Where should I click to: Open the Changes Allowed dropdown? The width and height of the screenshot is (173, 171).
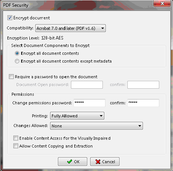coord(97,126)
